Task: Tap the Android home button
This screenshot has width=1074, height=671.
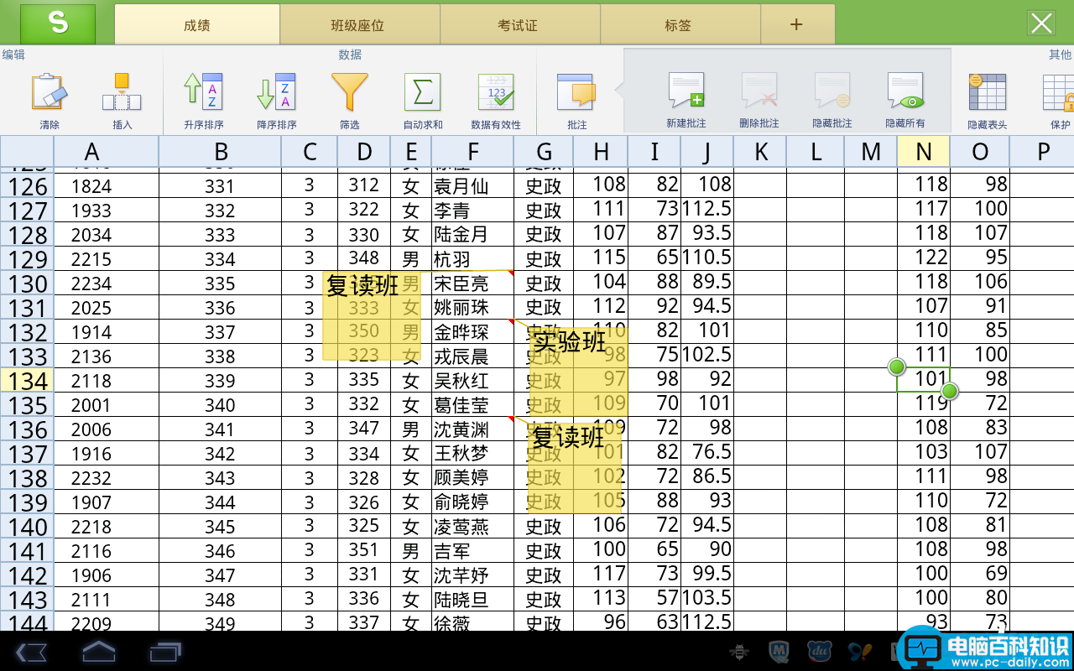Action: click(x=98, y=651)
